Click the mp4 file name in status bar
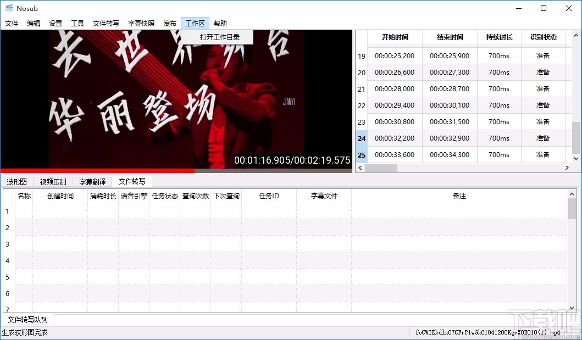Viewport: 582px width, 340px height. point(487,332)
